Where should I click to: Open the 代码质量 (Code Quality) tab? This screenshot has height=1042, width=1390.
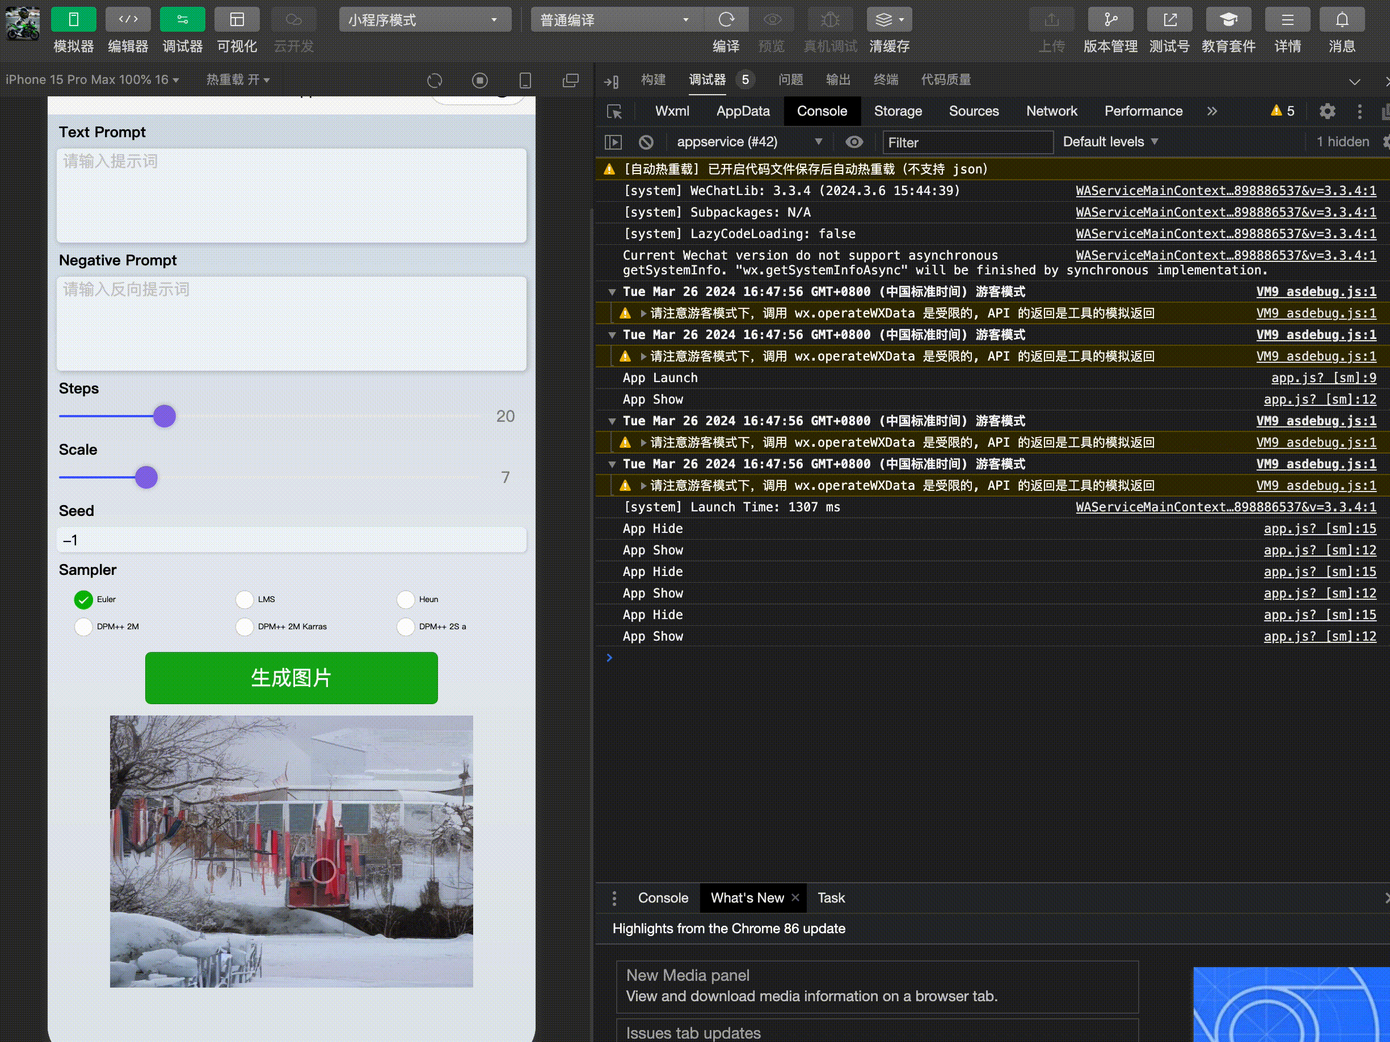point(946,80)
